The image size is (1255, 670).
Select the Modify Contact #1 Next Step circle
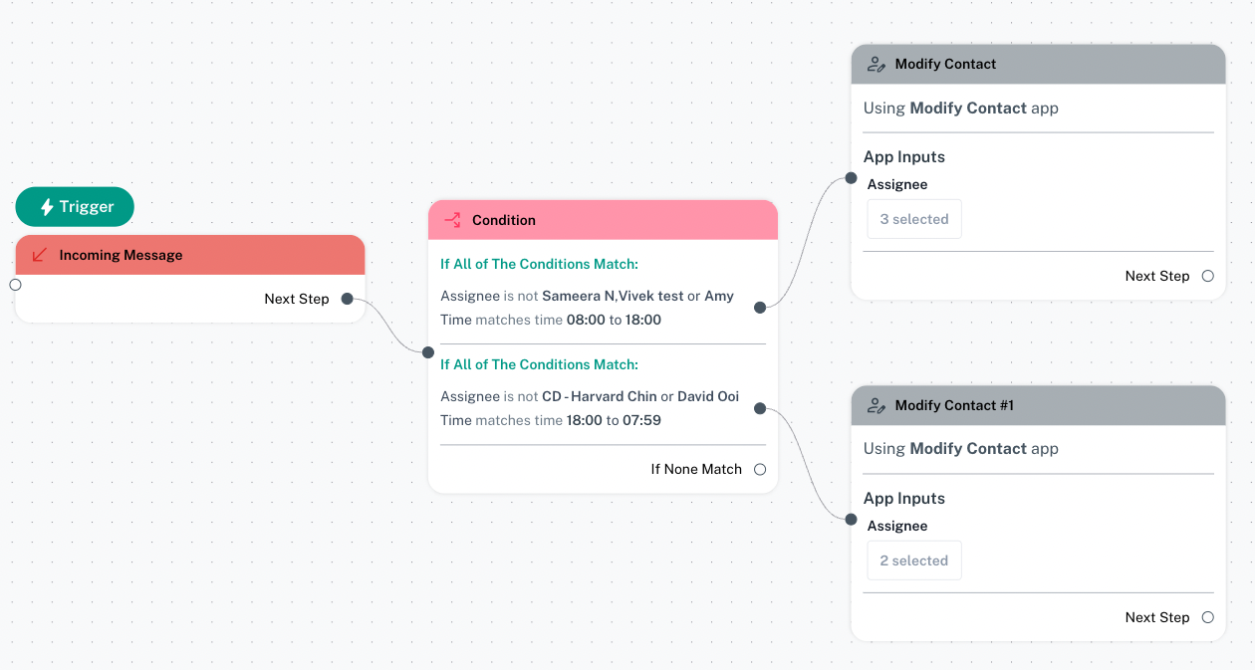tap(1208, 617)
